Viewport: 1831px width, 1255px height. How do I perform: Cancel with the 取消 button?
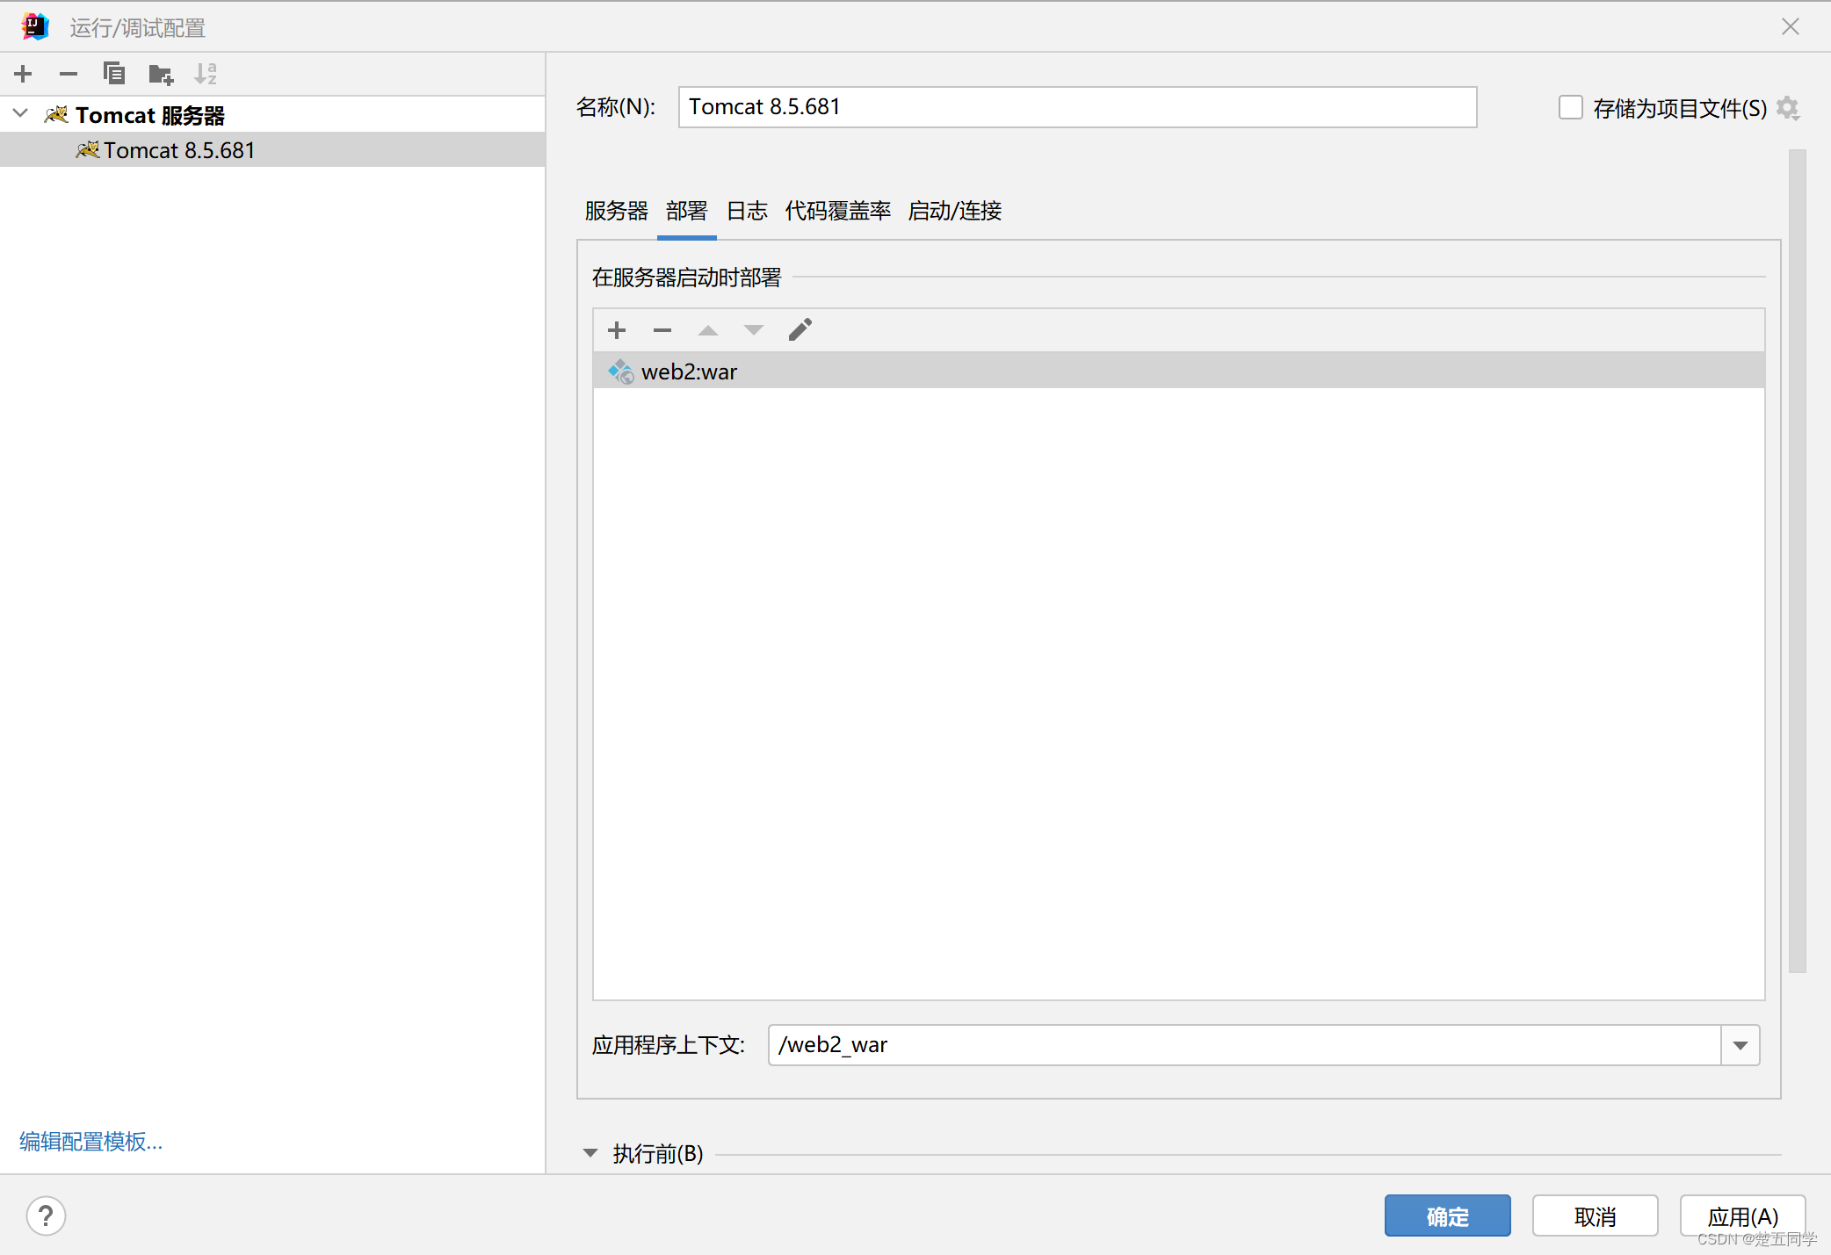coord(1596,1215)
